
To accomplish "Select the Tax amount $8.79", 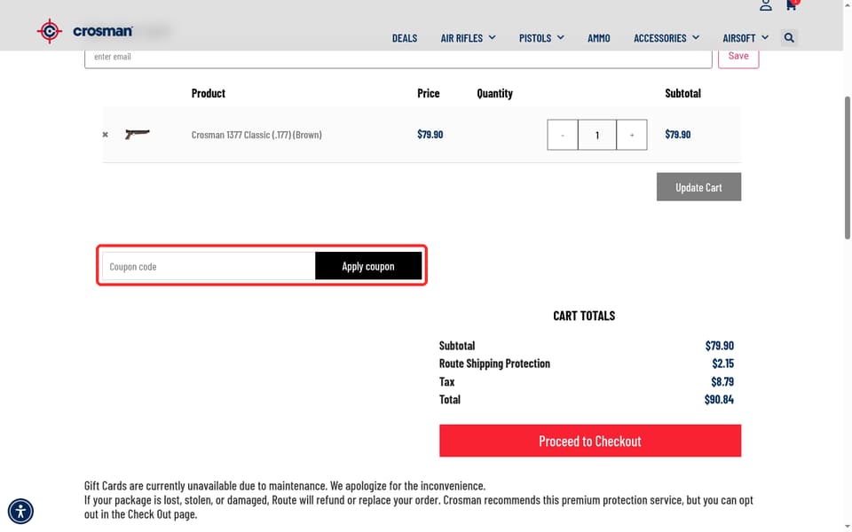I will pyautogui.click(x=722, y=381).
